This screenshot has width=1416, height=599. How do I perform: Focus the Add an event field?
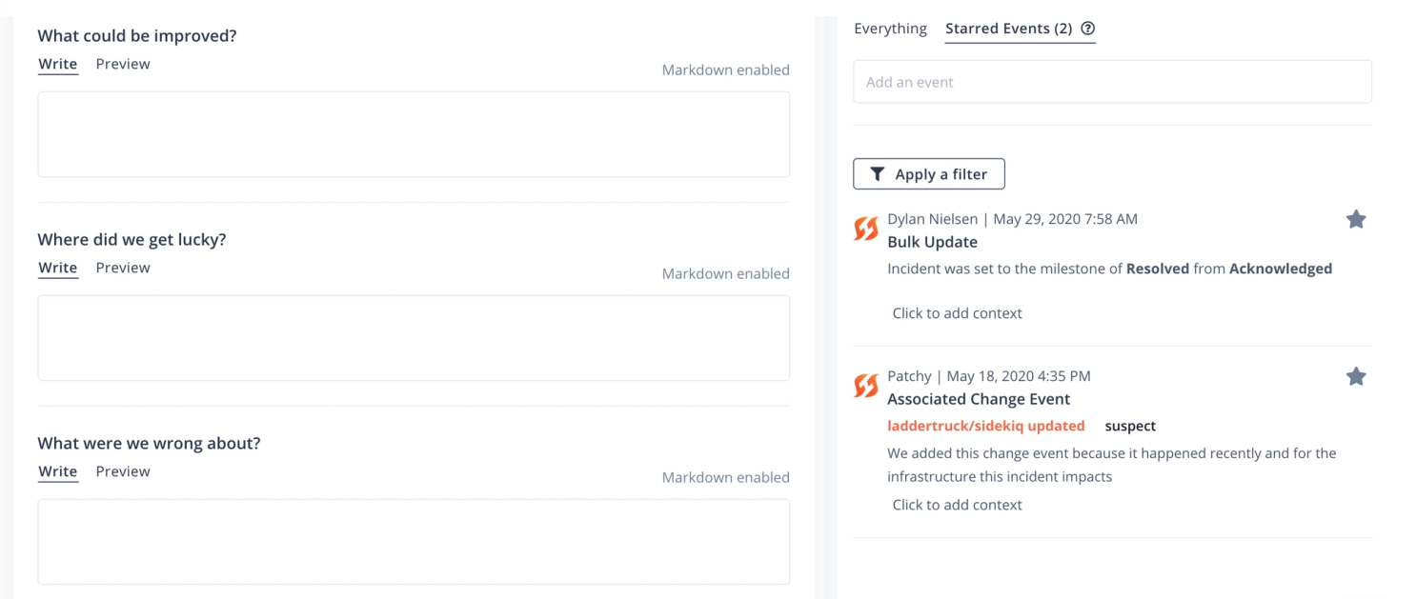tap(1112, 82)
